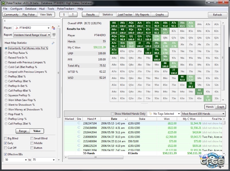
Task: Check Show Marked Hands Only
Action: [x=112, y=114]
